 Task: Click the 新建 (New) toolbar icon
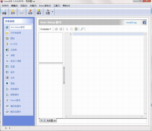tap(4, 12)
